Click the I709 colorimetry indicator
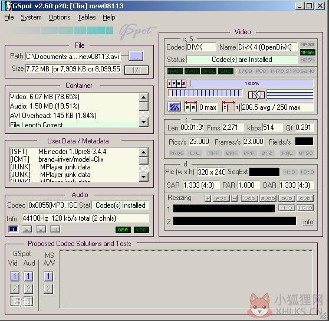 [x=245, y=71]
